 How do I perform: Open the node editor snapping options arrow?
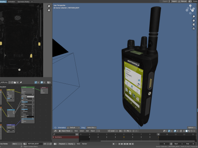[38, 82]
